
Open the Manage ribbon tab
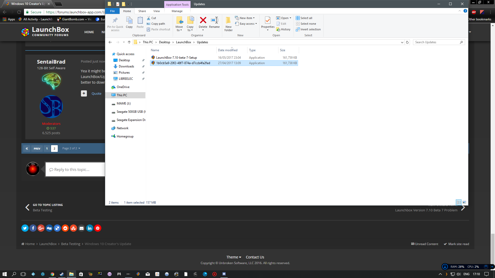(x=177, y=11)
